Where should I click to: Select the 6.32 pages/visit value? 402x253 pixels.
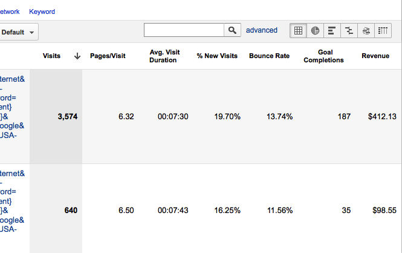(x=126, y=117)
